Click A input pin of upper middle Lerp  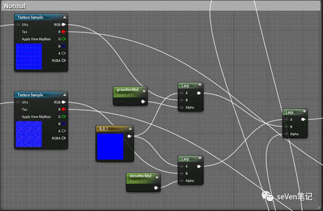pyautogui.click(x=182, y=93)
